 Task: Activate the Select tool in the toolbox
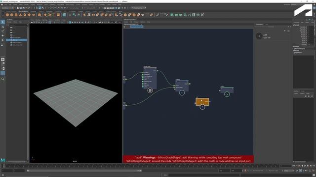pos(2,22)
